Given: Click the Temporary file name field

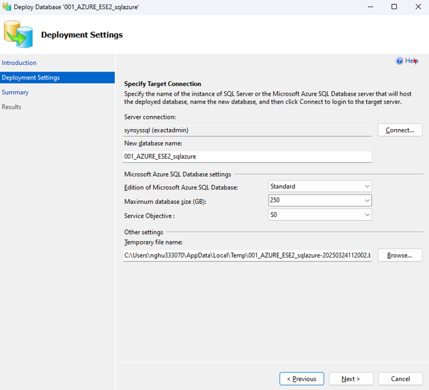Looking at the screenshot, I should (x=248, y=255).
